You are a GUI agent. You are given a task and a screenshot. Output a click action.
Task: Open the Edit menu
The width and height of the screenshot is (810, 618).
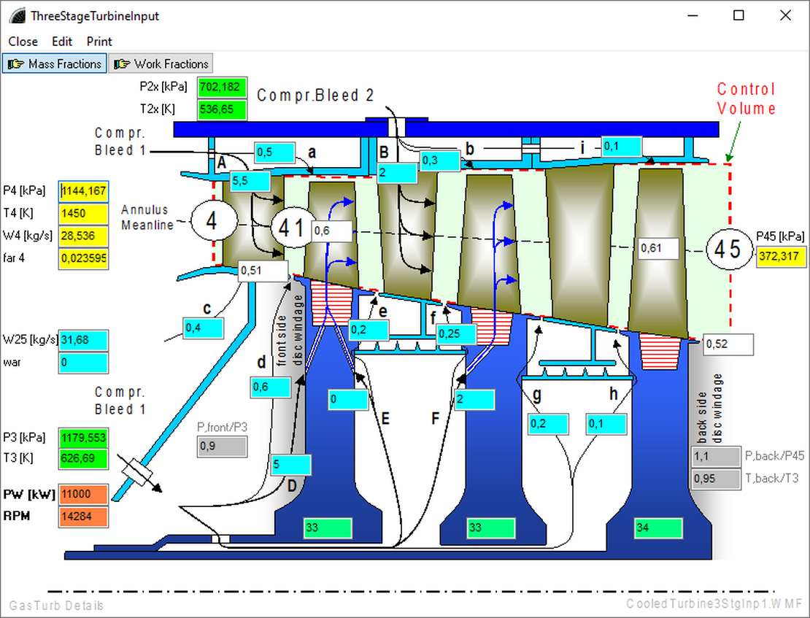pyautogui.click(x=62, y=42)
